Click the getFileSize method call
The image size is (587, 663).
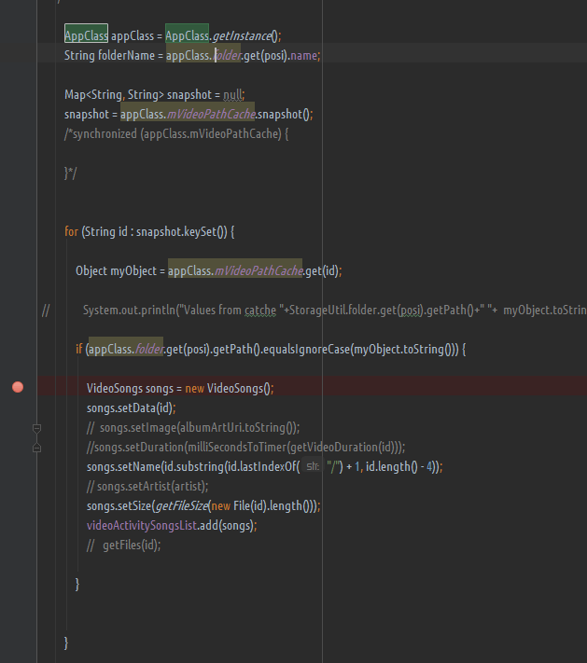[181, 506]
